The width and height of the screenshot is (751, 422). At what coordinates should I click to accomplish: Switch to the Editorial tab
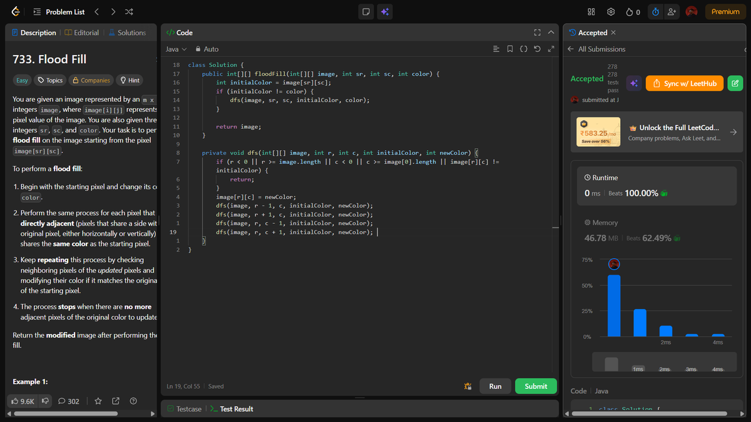[x=82, y=33]
